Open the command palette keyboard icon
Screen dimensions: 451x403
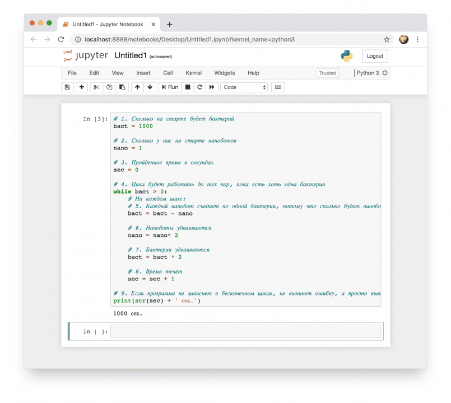[277, 87]
